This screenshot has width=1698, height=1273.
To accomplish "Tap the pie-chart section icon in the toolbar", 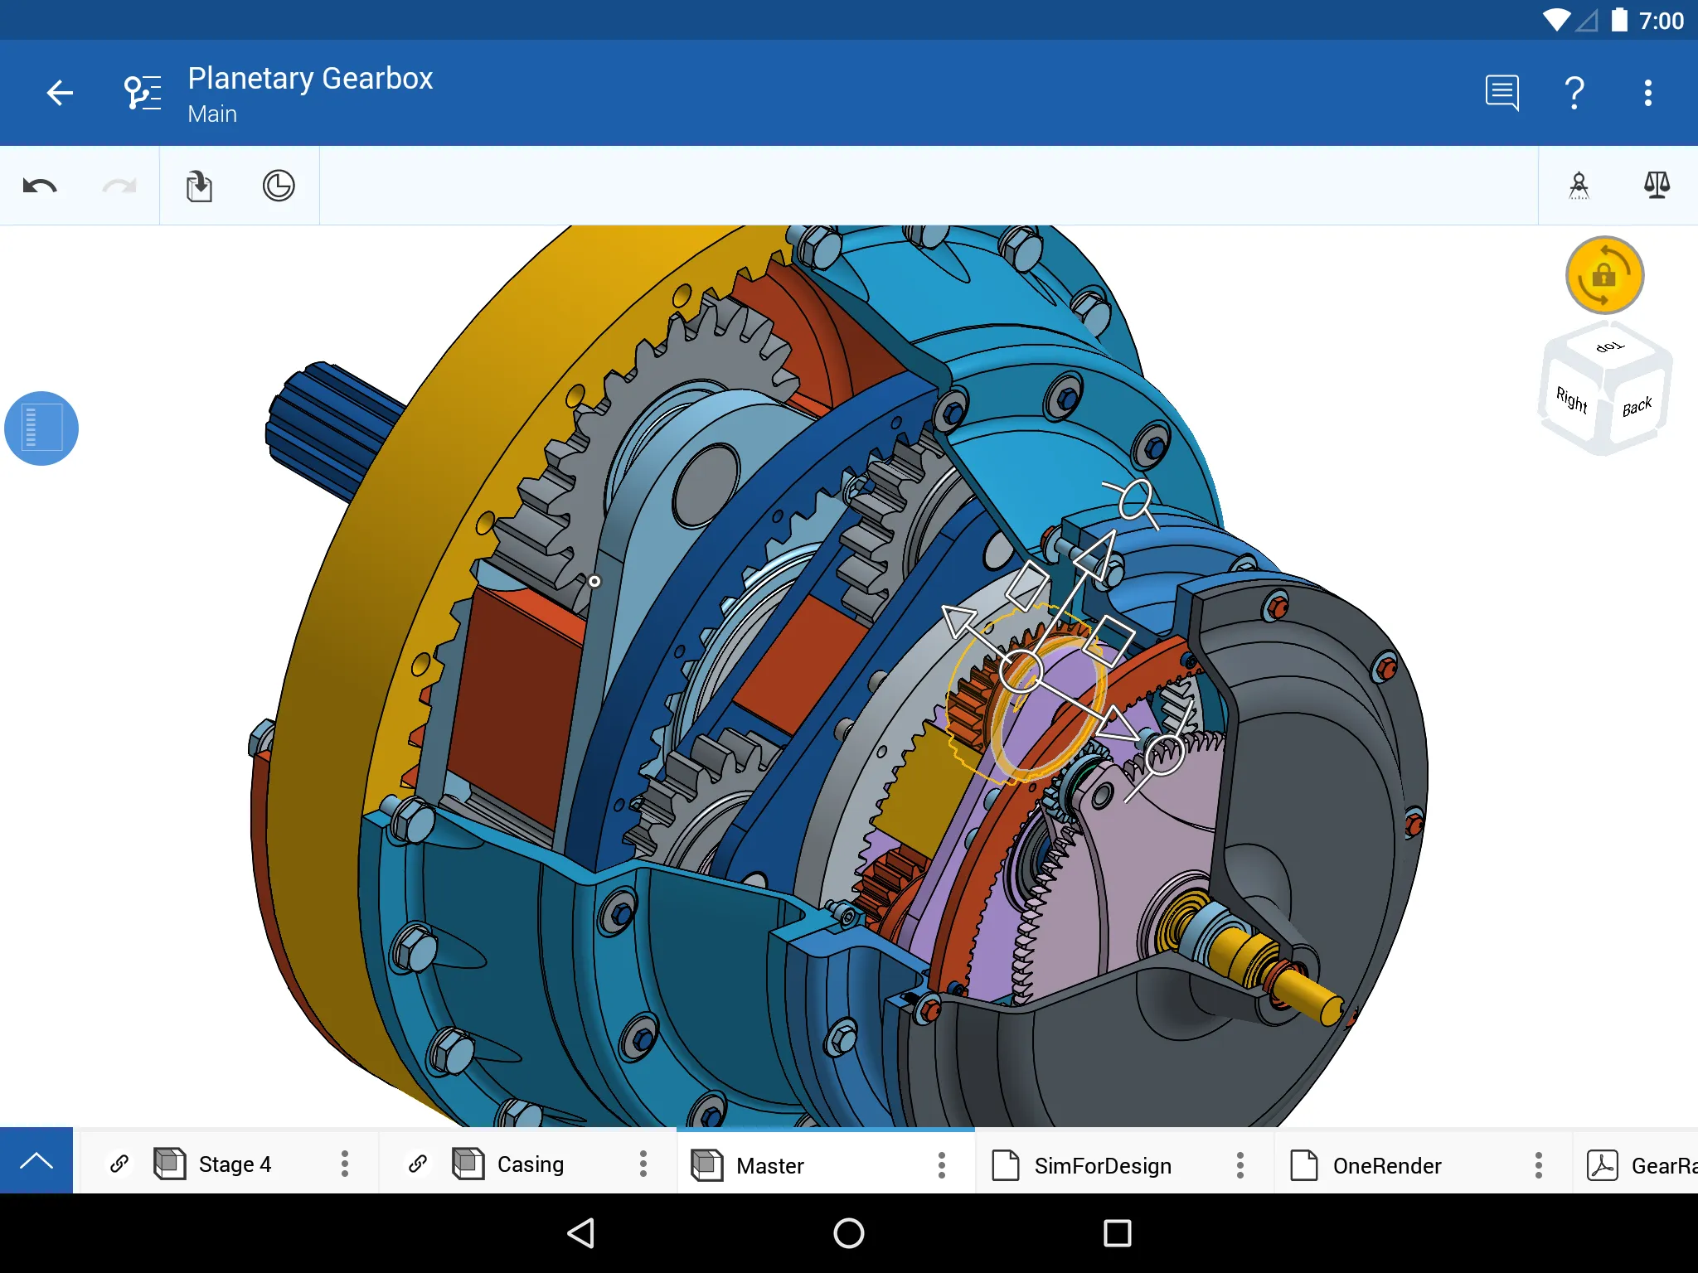I will (x=279, y=185).
